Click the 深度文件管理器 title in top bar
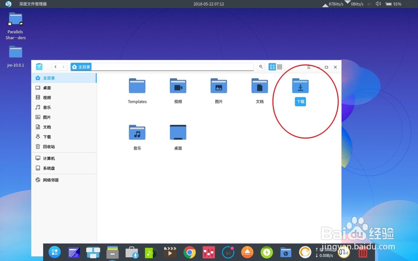Image resolution: width=418 pixels, height=261 pixels. click(33, 4)
